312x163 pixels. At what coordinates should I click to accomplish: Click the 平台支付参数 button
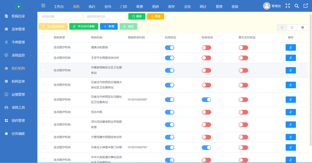click(x=84, y=26)
